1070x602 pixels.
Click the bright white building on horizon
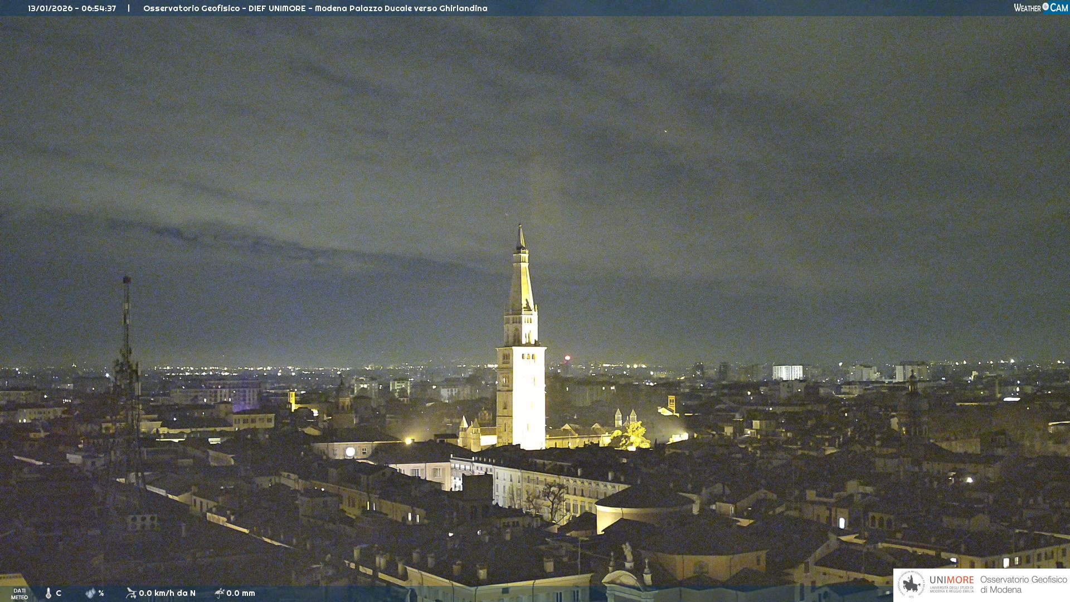pos(787,372)
